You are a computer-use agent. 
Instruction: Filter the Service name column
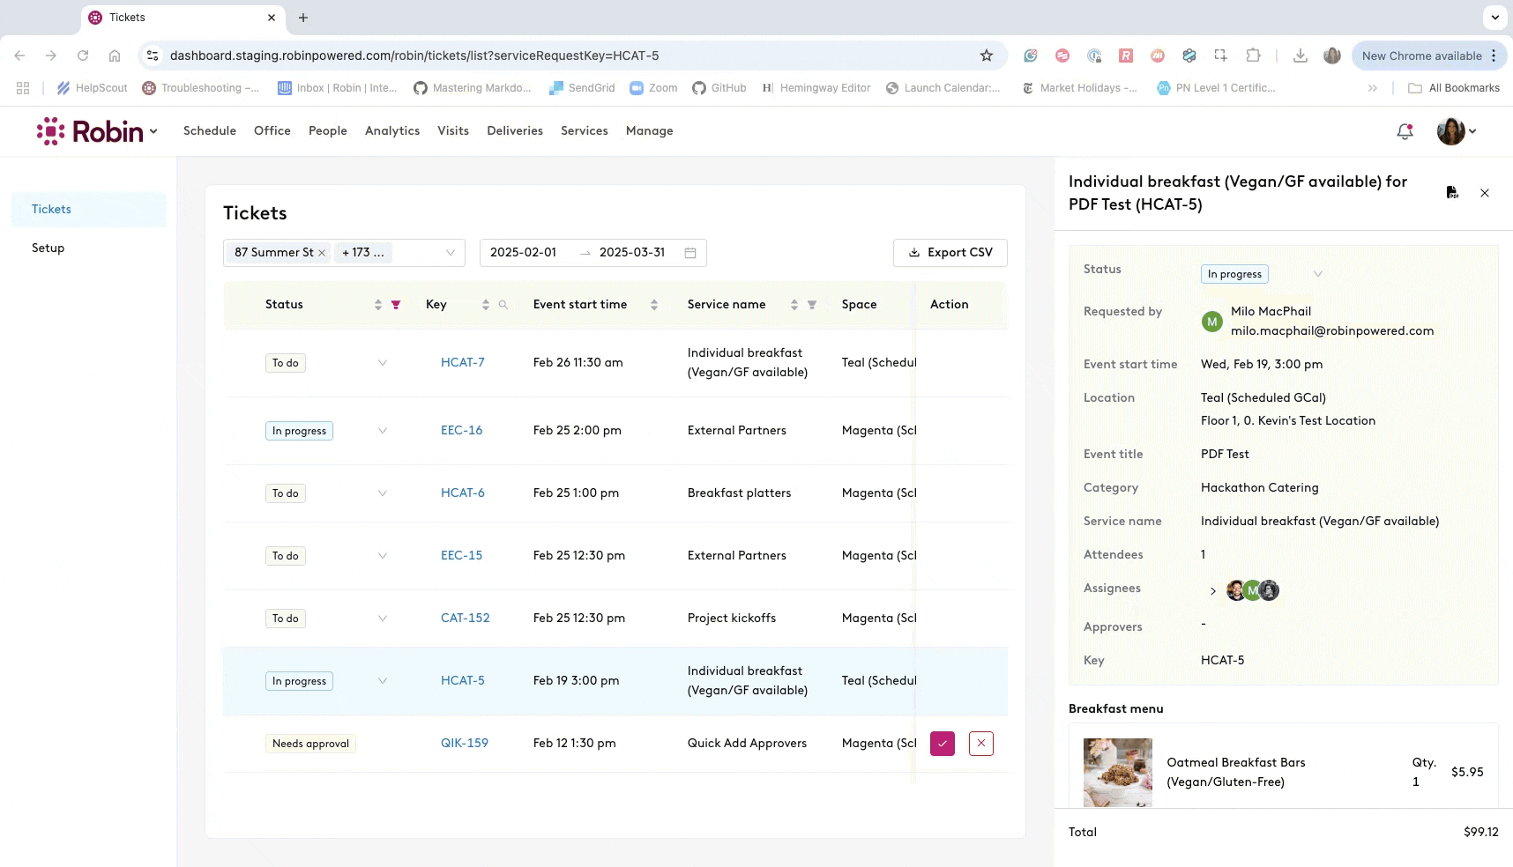click(x=812, y=305)
